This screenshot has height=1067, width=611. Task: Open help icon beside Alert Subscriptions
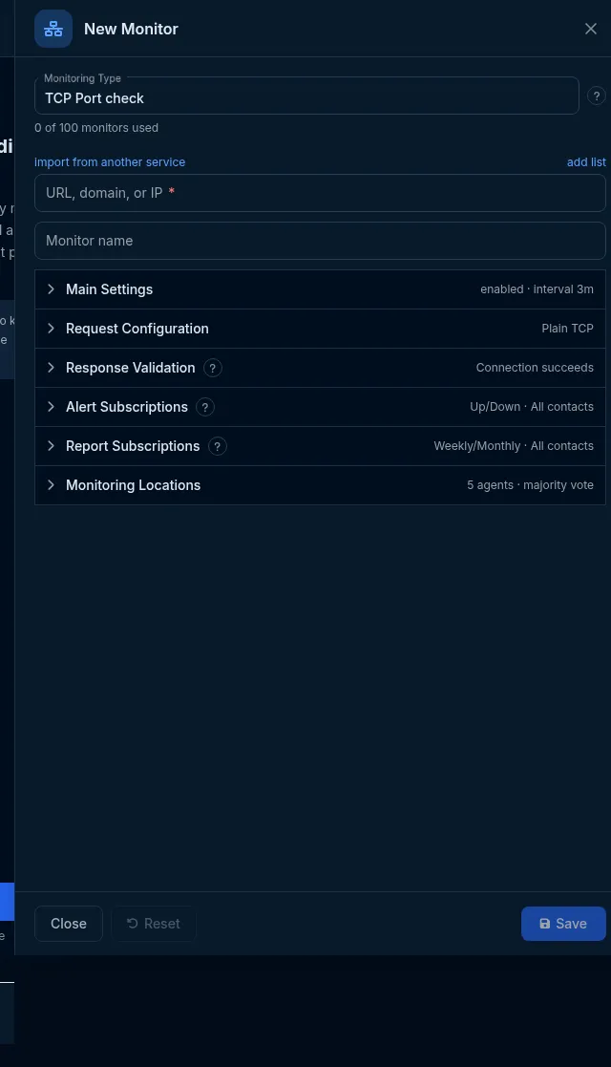pos(205,407)
